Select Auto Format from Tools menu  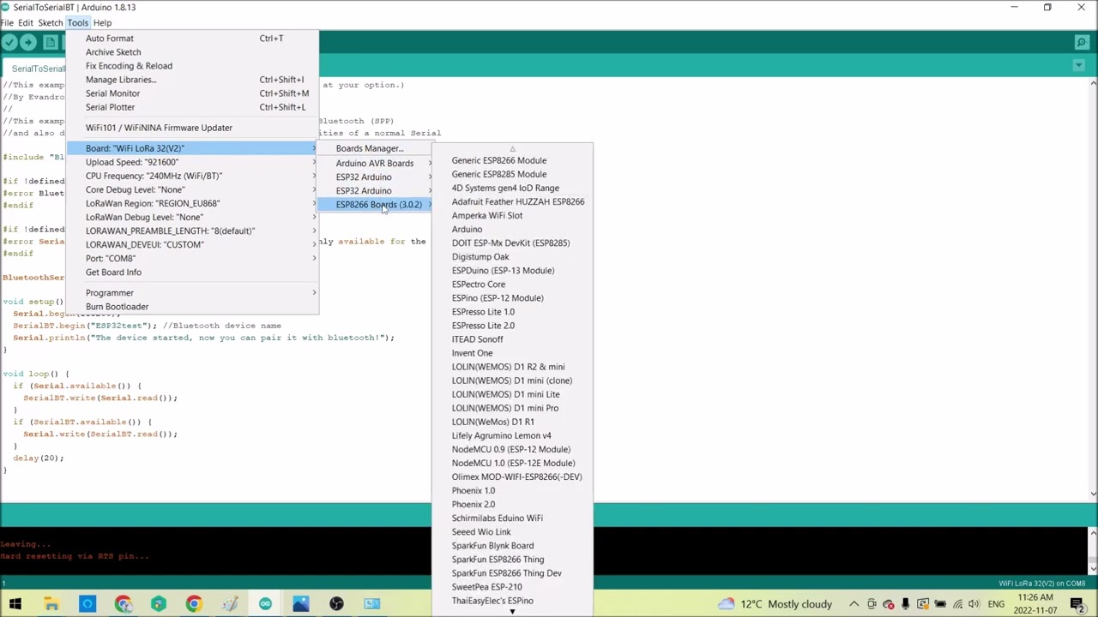[194, 39]
